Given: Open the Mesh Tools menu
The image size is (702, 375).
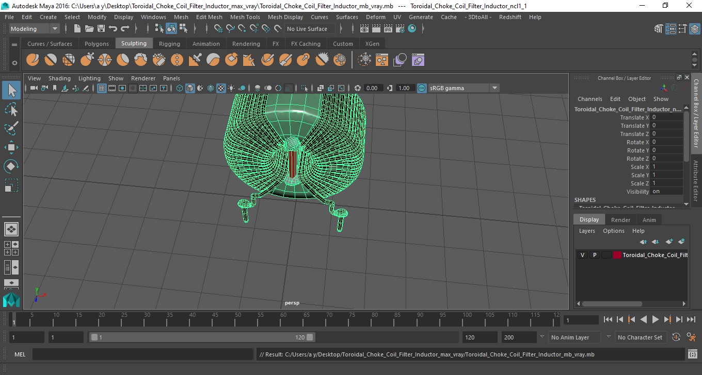Looking at the screenshot, I should click(245, 17).
